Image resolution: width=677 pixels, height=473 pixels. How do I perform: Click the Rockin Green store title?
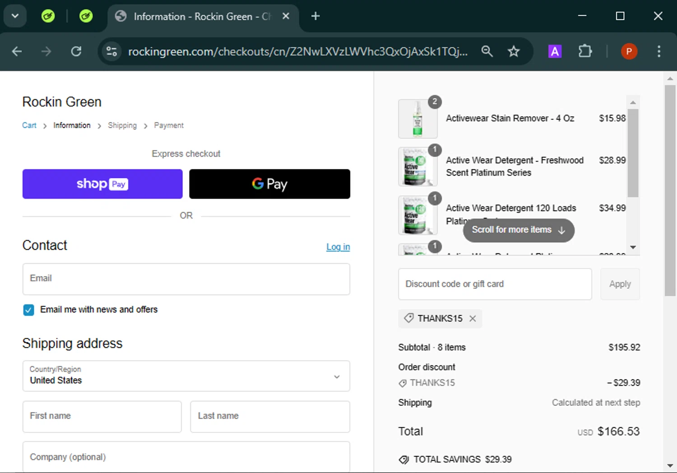tap(62, 102)
